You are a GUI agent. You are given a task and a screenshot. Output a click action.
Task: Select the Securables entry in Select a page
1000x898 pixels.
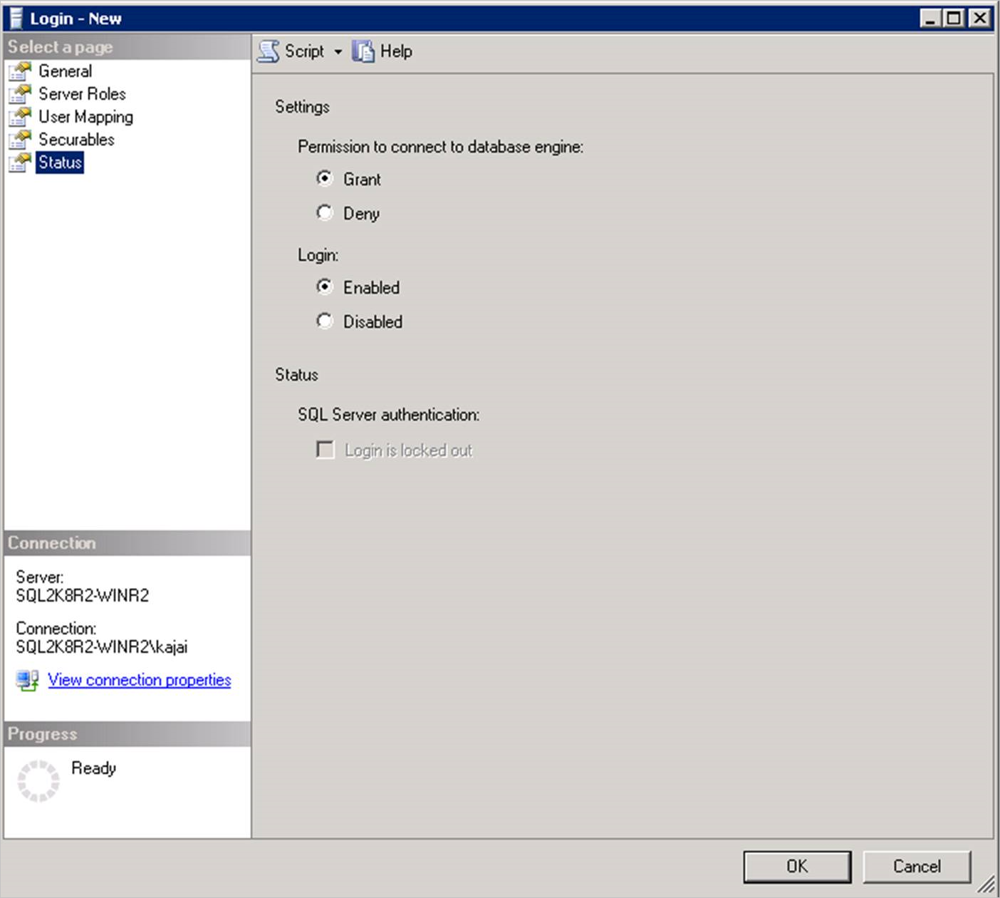tap(76, 139)
